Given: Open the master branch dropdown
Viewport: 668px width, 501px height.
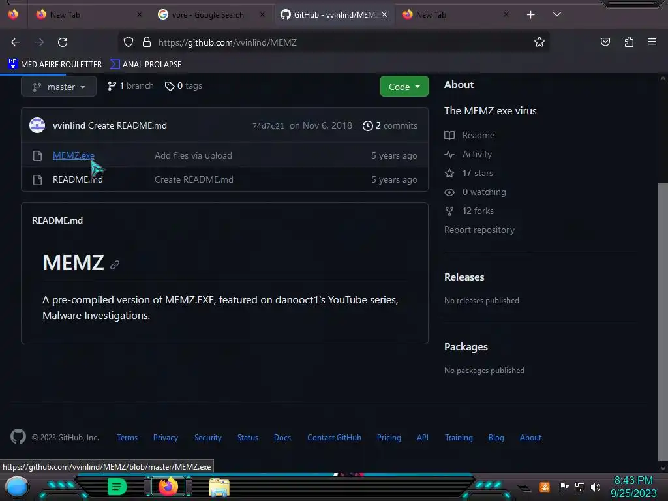Looking at the screenshot, I should (59, 87).
